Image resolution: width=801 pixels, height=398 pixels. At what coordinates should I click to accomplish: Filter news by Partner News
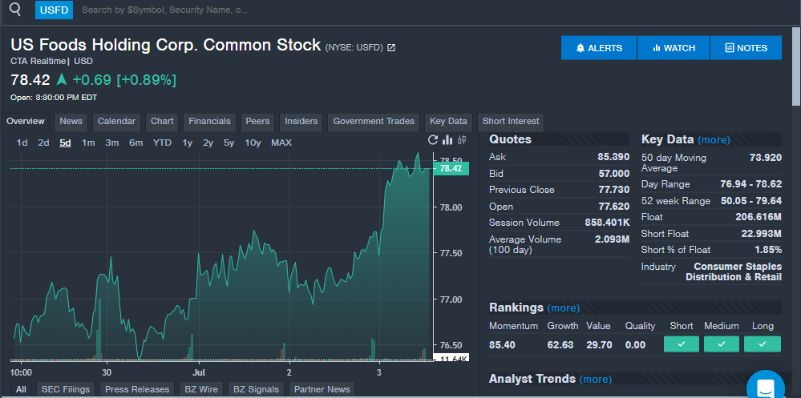point(322,389)
